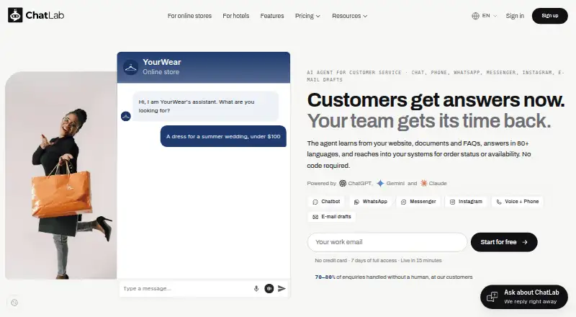Click the small assistant avatar beside message
Image resolution: width=576 pixels, height=317 pixels.
126,116
